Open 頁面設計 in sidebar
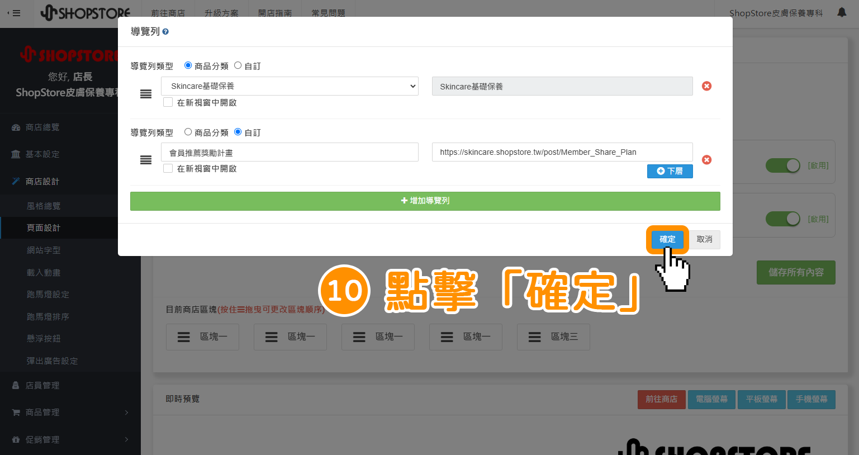The width and height of the screenshot is (859, 455). (x=44, y=228)
